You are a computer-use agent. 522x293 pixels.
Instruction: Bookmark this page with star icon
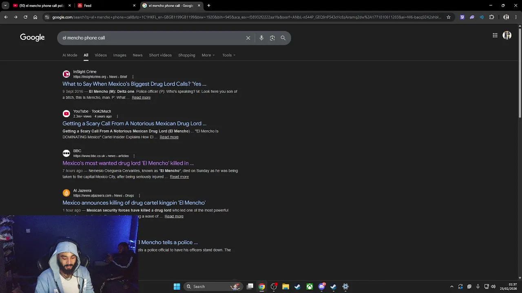449,17
